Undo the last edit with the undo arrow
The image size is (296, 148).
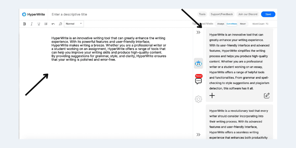53,24
